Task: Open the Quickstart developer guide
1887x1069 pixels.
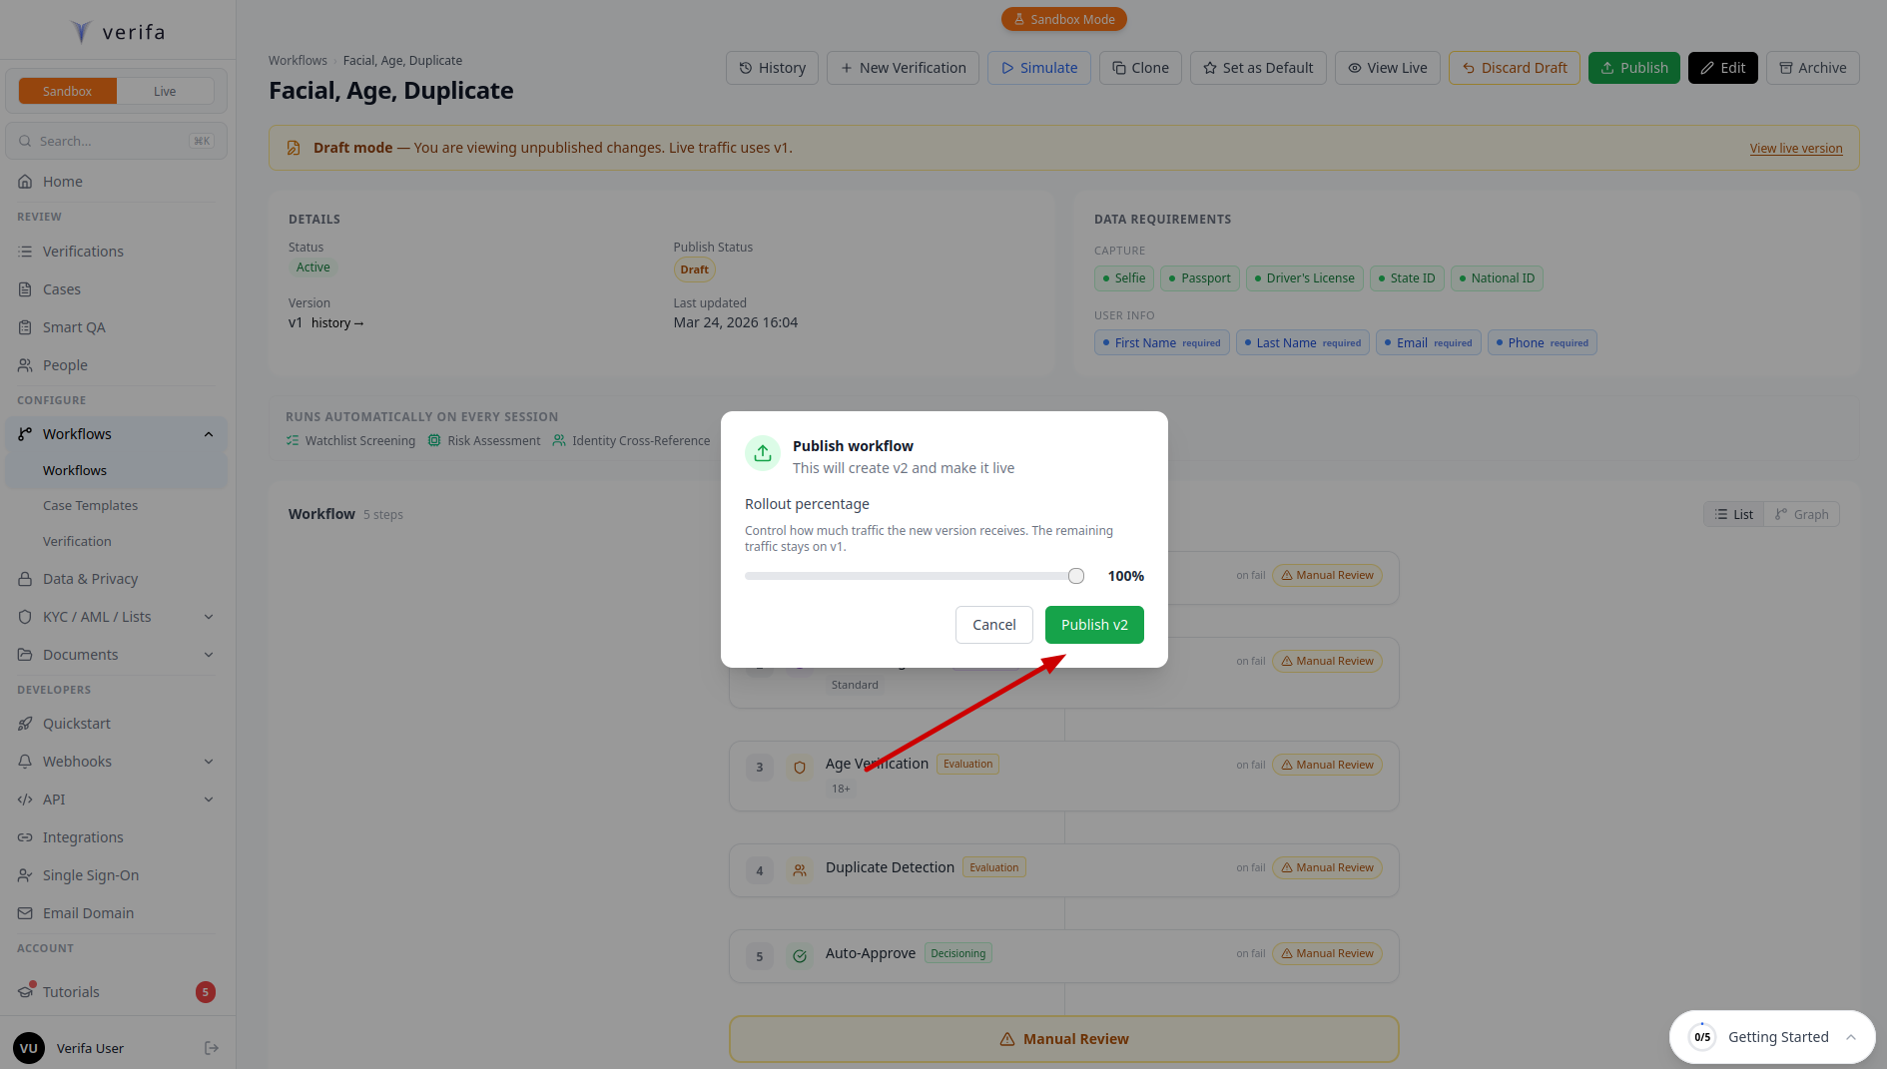Action: (77, 723)
